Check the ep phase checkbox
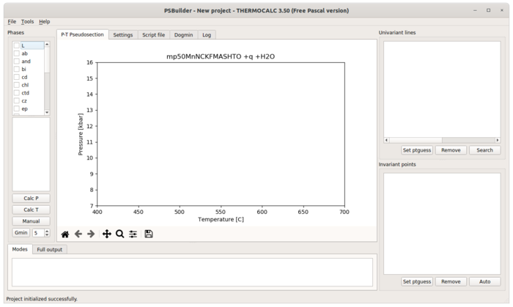This screenshot has width=513, height=307. pyautogui.click(x=17, y=108)
